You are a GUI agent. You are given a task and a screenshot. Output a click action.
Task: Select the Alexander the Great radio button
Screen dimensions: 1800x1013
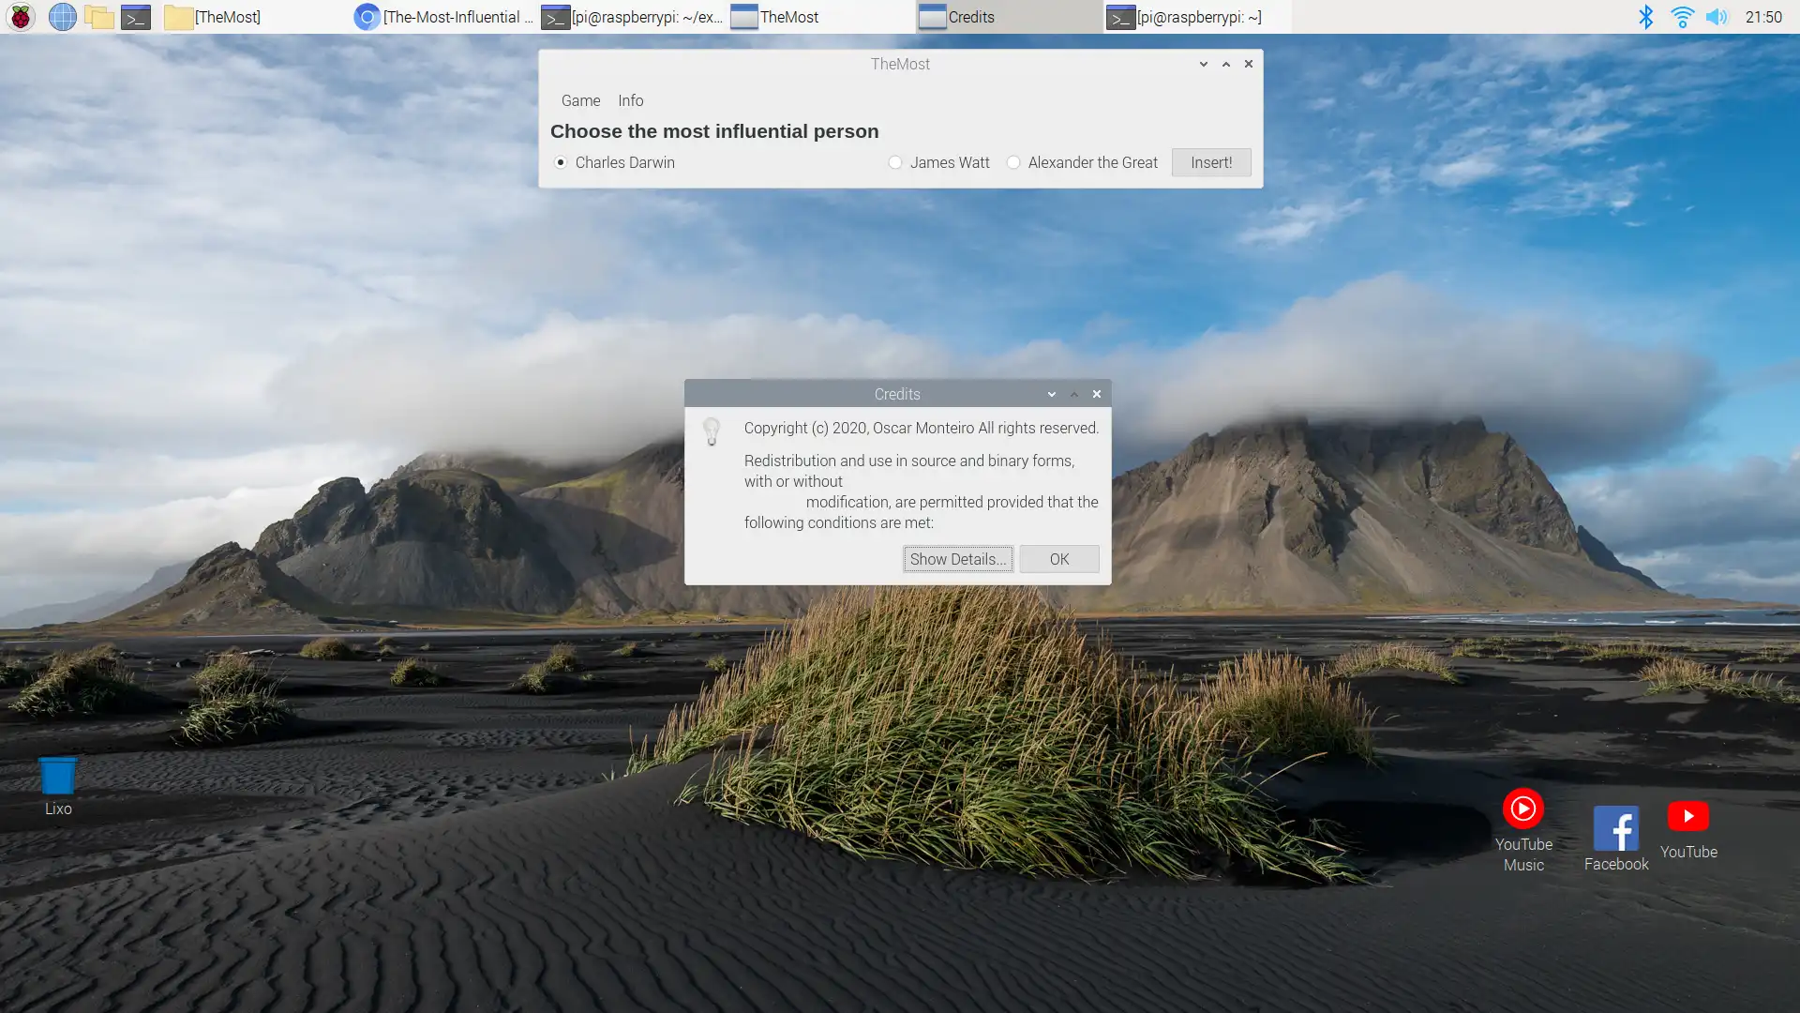[x=1013, y=162]
